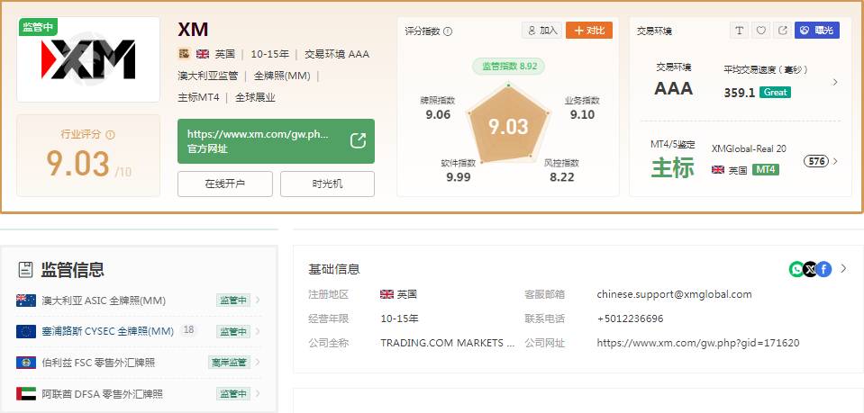Viewport: 864px width, 413px height.
Task: Click the XM broker logo thumbnail
Action: click(88, 59)
